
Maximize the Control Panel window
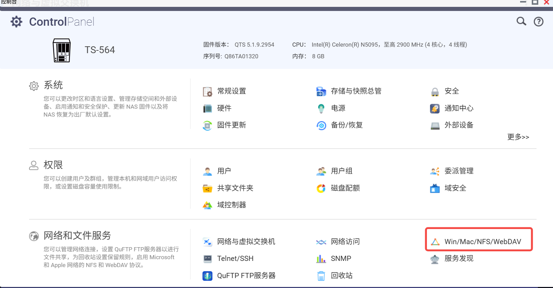click(x=535, y=2)
